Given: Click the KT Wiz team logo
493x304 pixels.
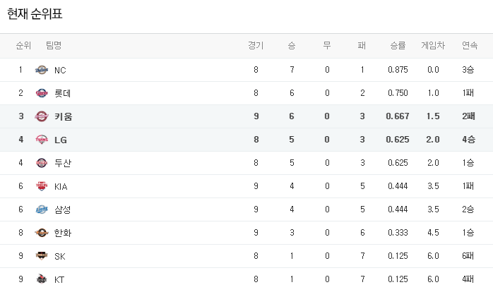Looking at the screenshot, I should click(x=42, y=279).
